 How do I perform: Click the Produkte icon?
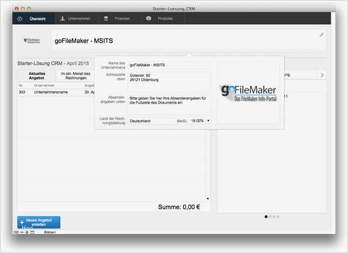[149, 18]
